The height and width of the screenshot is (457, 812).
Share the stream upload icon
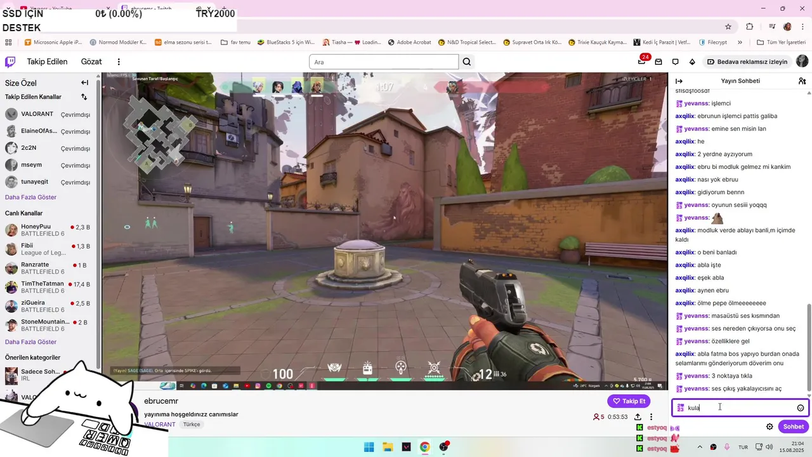tap(638, 417)
